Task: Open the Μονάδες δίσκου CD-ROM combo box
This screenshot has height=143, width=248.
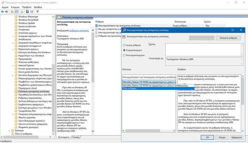Action: 149,82
